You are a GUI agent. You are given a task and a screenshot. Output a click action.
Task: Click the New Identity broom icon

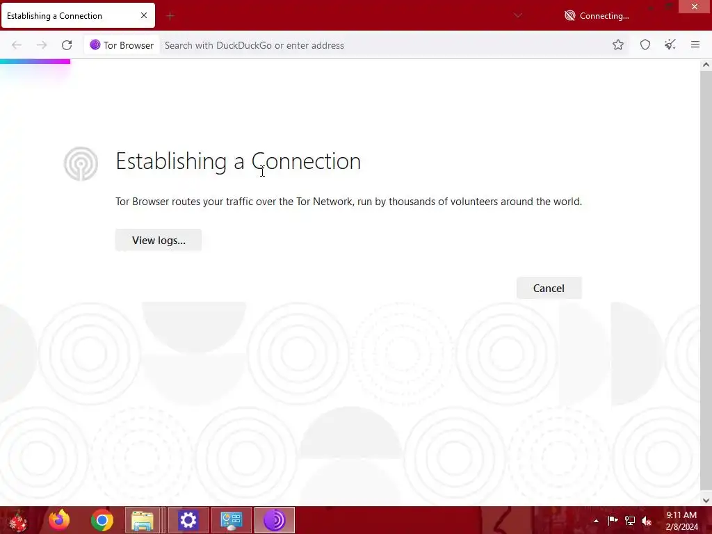[x=670, y=44]
